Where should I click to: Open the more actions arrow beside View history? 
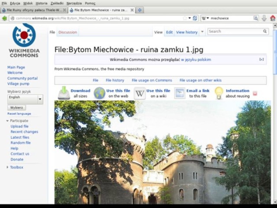click(202, 32)
